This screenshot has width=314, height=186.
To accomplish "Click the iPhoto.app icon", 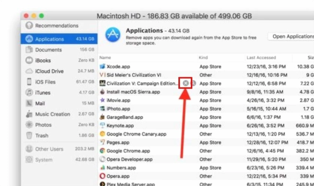I will [x=103, y=109].
